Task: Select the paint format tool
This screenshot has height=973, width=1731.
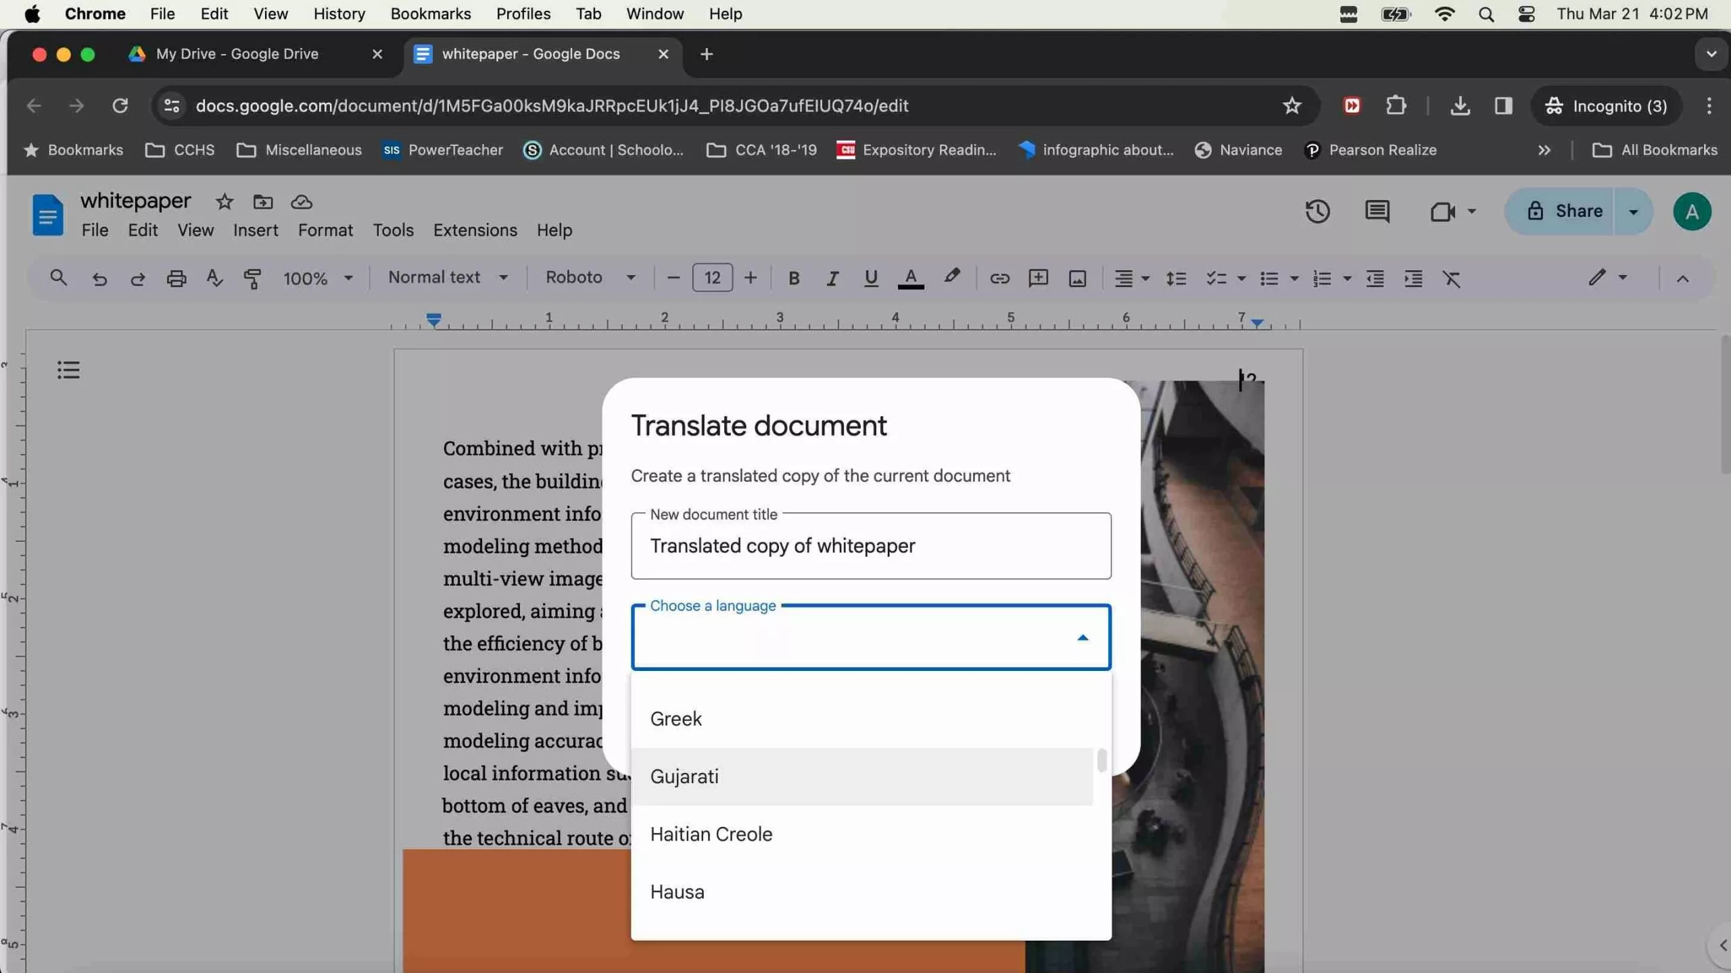Action: [252, 278]
